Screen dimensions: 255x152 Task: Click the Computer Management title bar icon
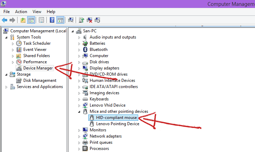pyautogui.click(x=3, y=3)
